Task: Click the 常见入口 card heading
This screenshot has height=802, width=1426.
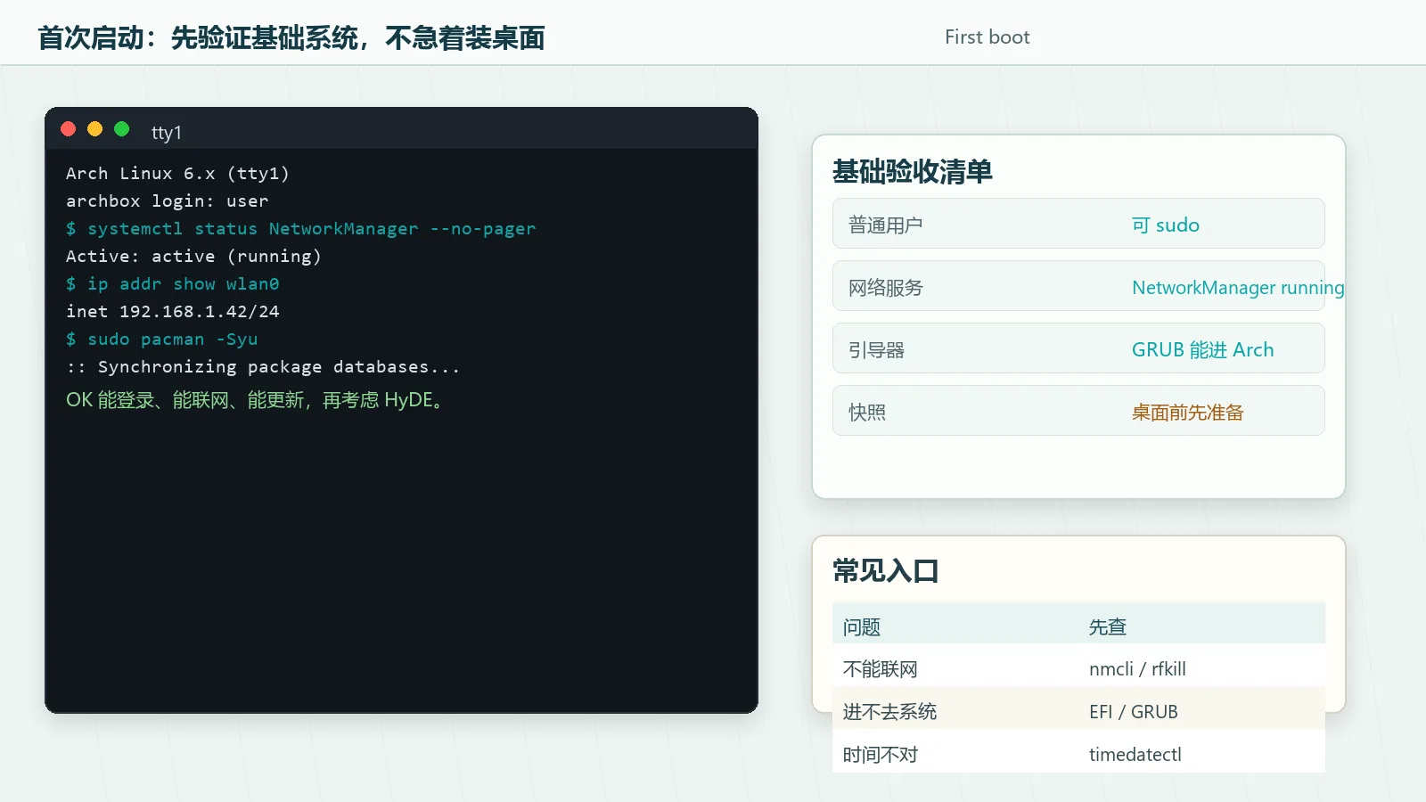Action: 886,570
